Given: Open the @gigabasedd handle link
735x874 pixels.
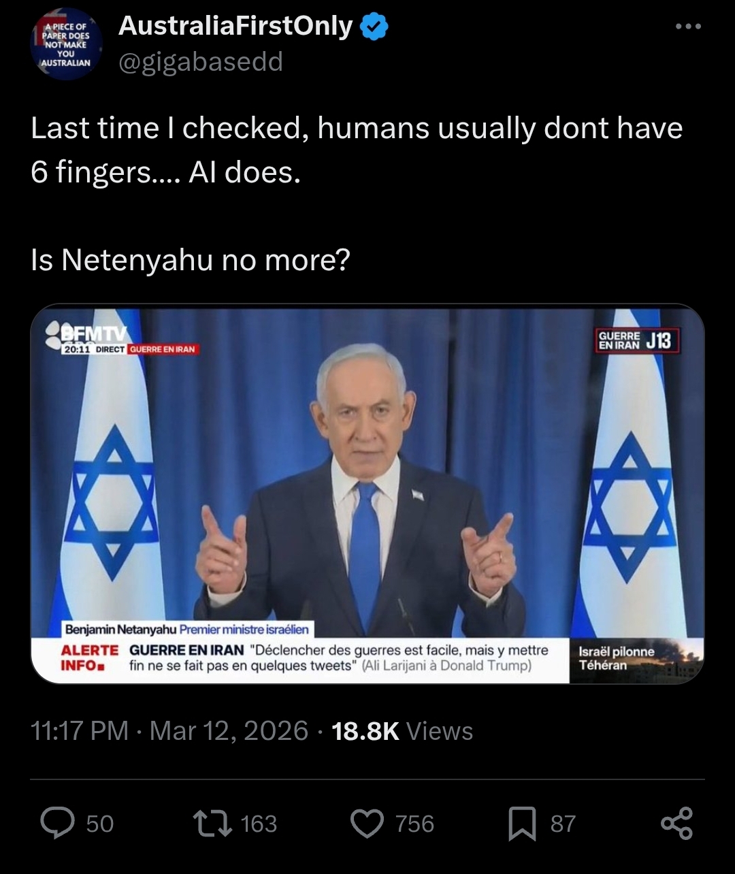Looking at the screenshot, I should (201, 62).
